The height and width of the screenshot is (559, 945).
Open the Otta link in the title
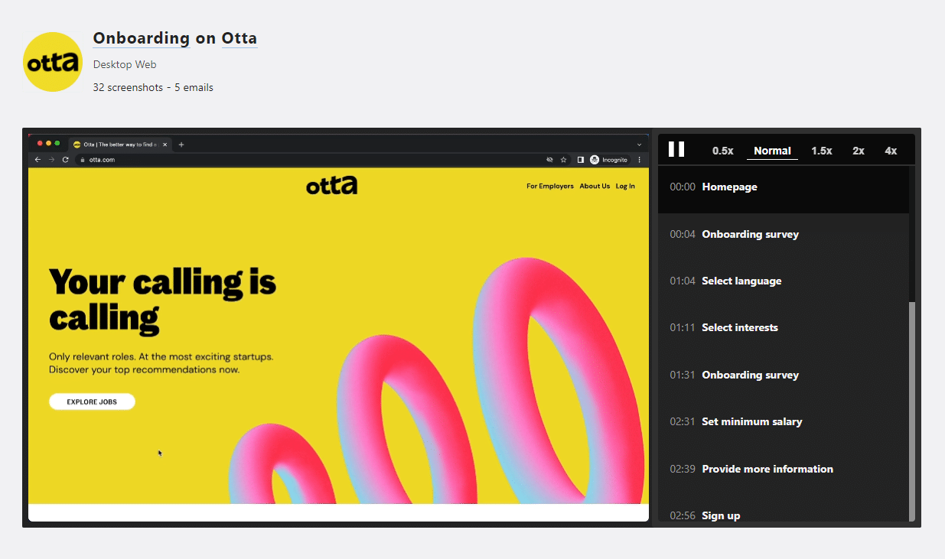(240, 38)
